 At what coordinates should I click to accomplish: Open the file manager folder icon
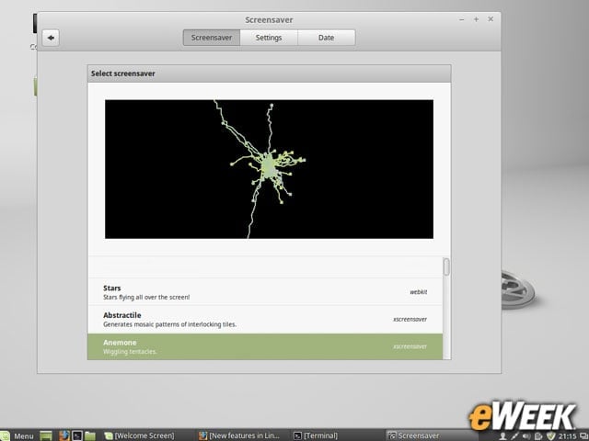(x=90, y=435)
